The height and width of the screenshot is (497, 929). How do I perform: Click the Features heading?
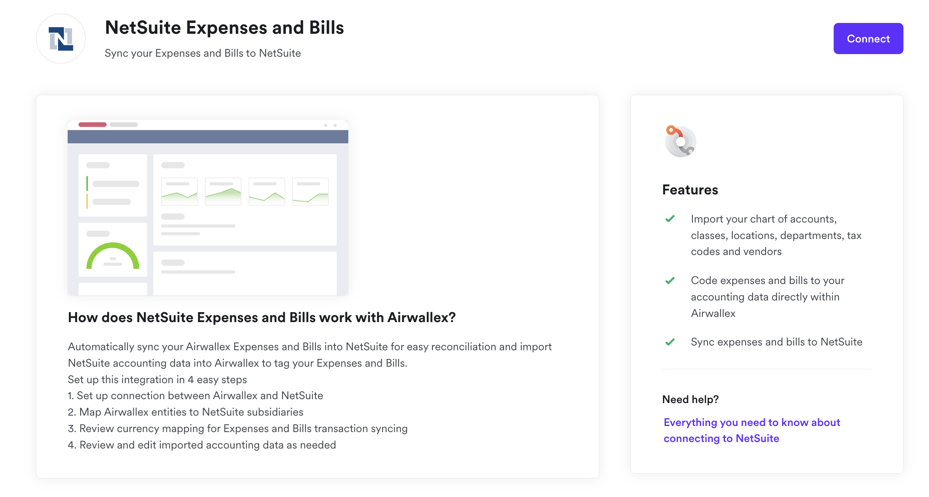tap(690, 190)
